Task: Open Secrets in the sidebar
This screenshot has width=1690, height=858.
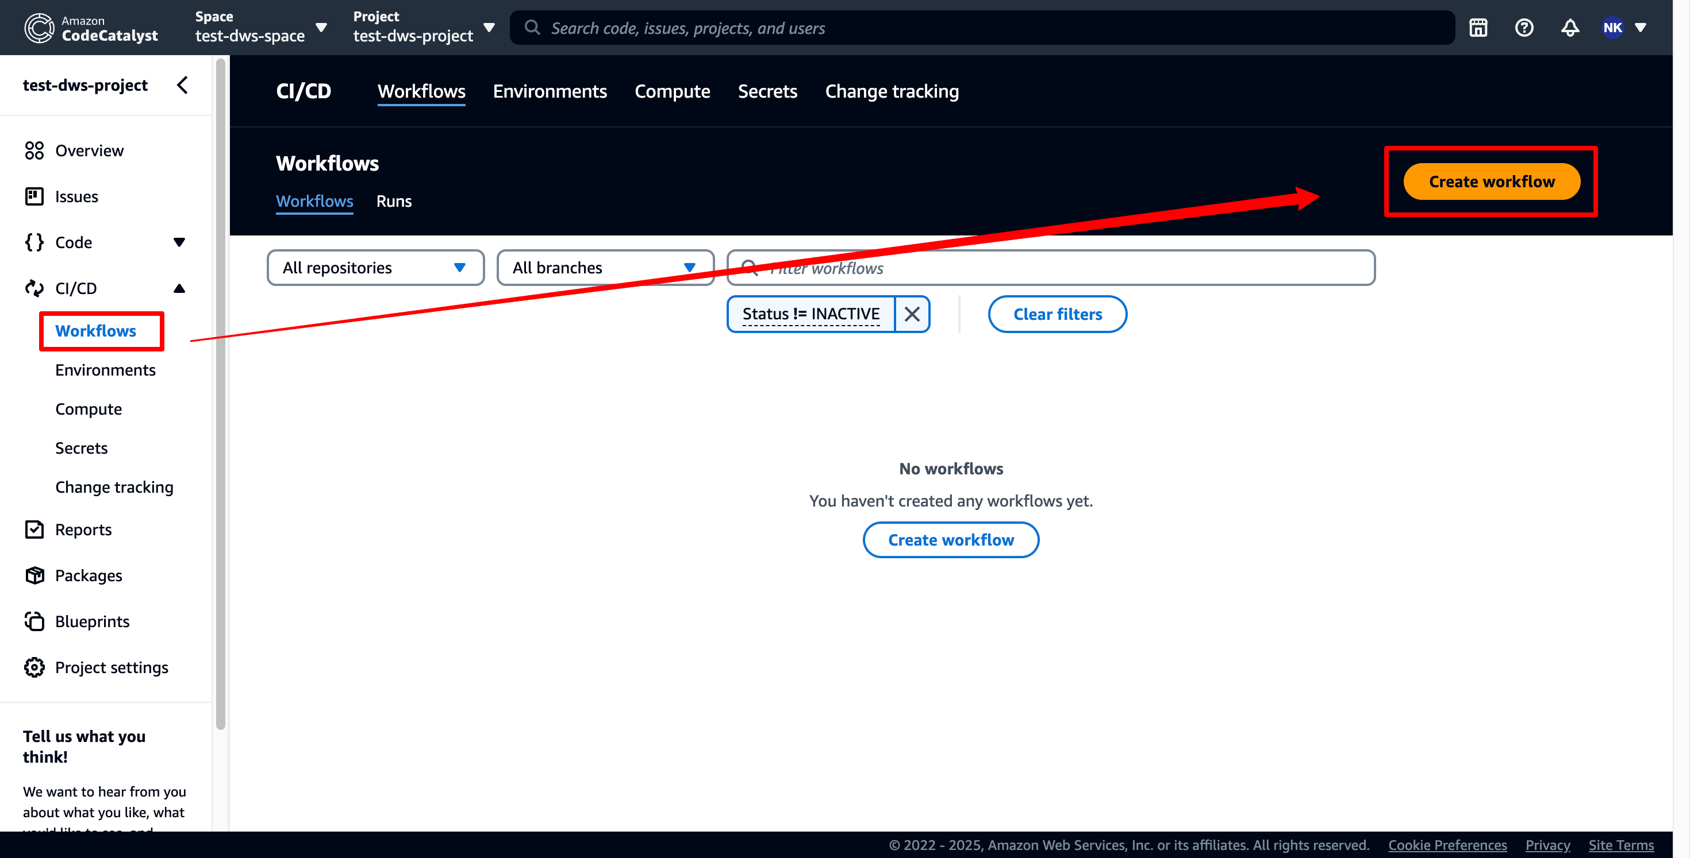Action: 82,449
